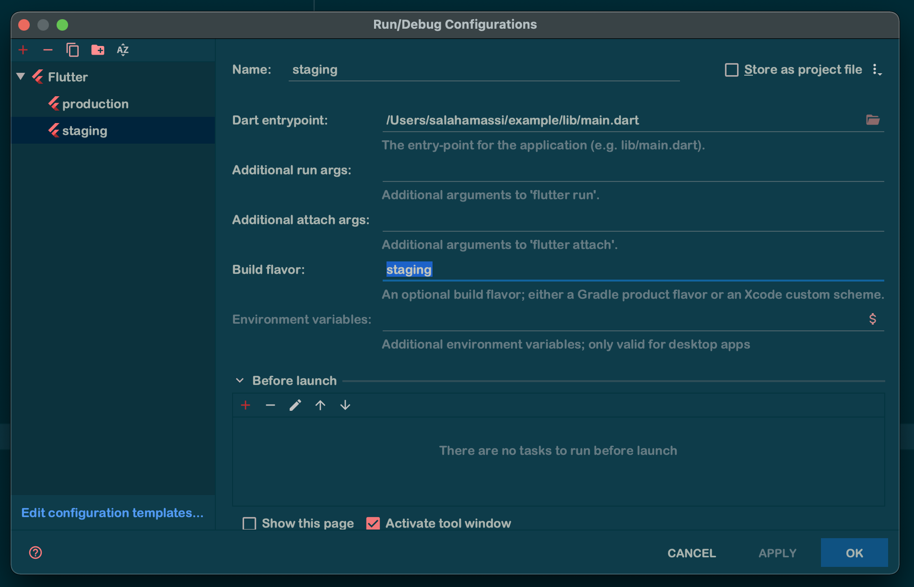Create a new configuration folder

tap(98, 50)
